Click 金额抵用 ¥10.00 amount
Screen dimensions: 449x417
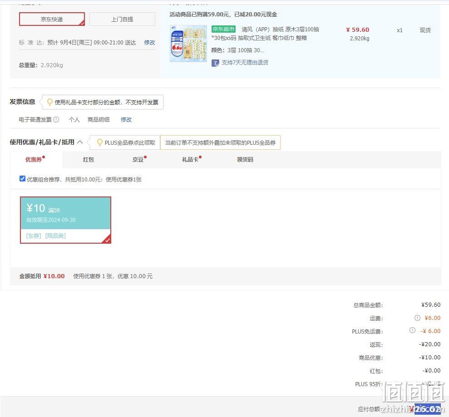(x=54, y=276)
